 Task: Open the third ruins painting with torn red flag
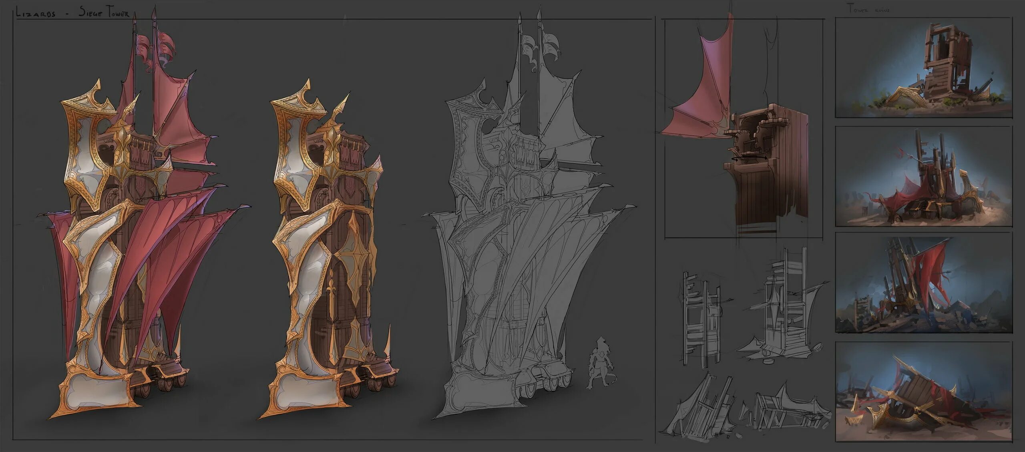tap(929, 285)
